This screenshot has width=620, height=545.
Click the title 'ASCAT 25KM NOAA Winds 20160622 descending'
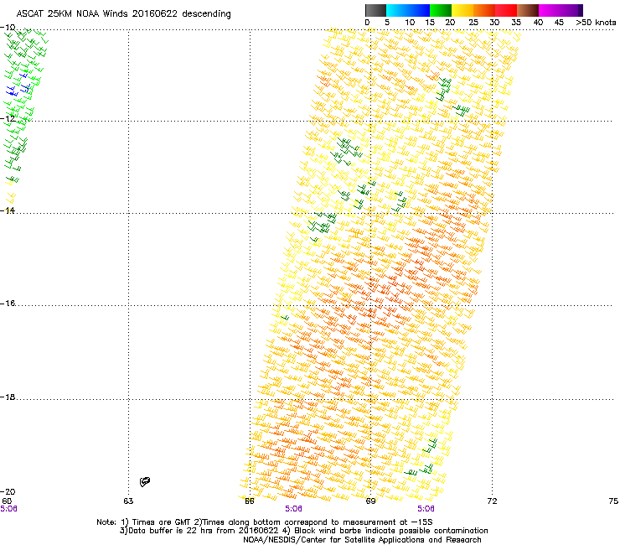point(123,13)
